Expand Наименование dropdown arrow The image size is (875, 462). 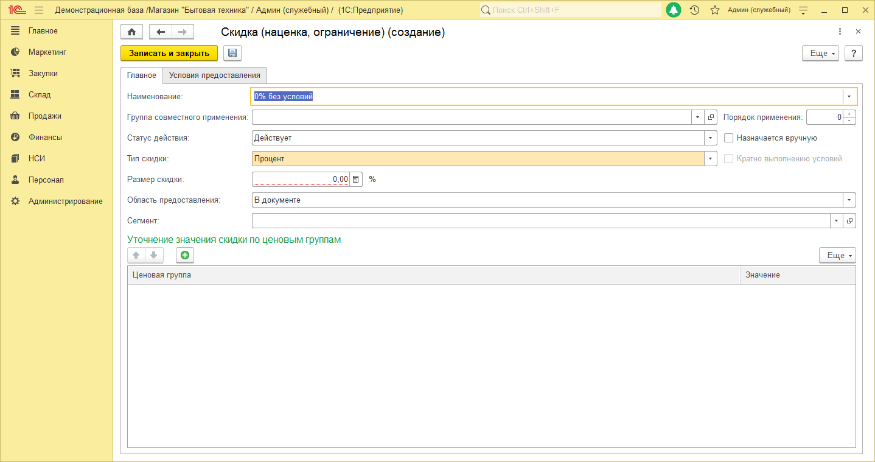click(x=849, y=97)
